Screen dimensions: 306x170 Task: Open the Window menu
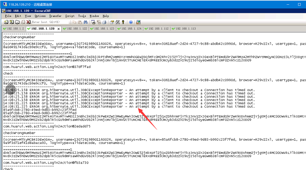(x=94, y=16)
